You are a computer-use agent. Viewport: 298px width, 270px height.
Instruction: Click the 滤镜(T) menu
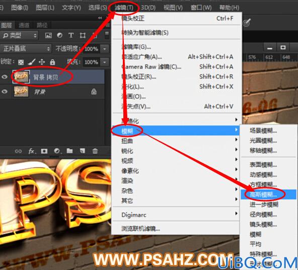pyautogui.click(x=124, y=8)
